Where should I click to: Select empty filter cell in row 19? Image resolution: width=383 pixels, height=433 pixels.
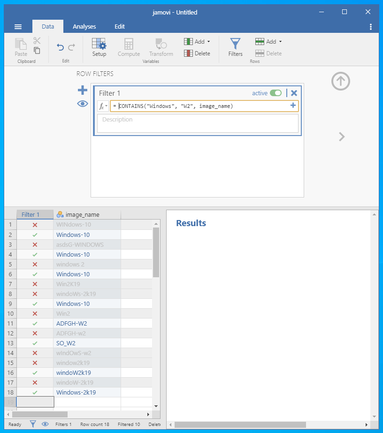[35, 402]
